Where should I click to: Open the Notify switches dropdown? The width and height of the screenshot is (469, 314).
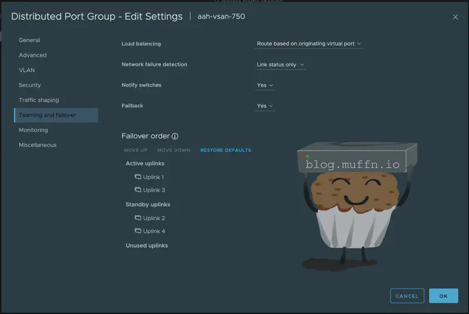265,86
